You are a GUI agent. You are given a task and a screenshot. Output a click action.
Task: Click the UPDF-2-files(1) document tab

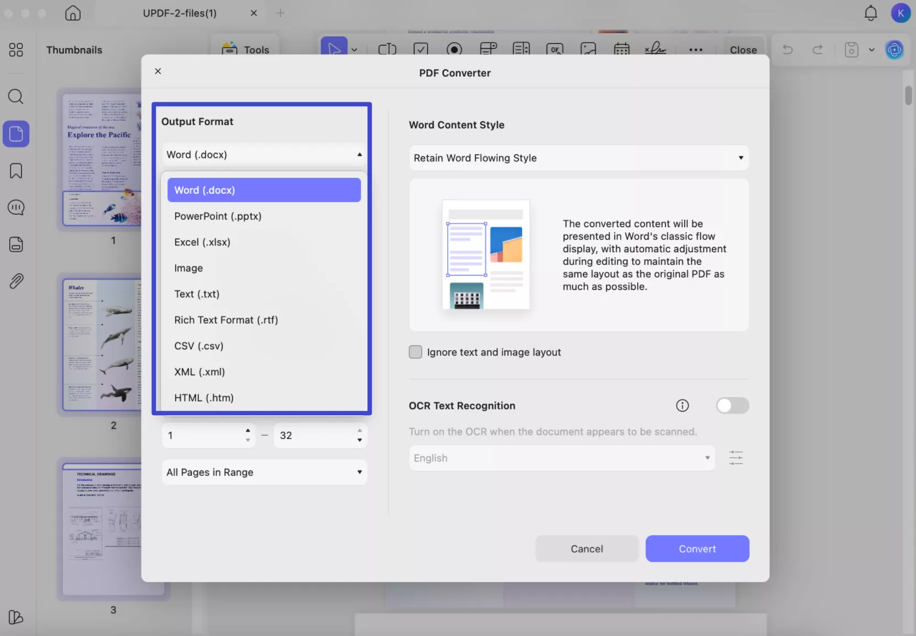point(180,13)
